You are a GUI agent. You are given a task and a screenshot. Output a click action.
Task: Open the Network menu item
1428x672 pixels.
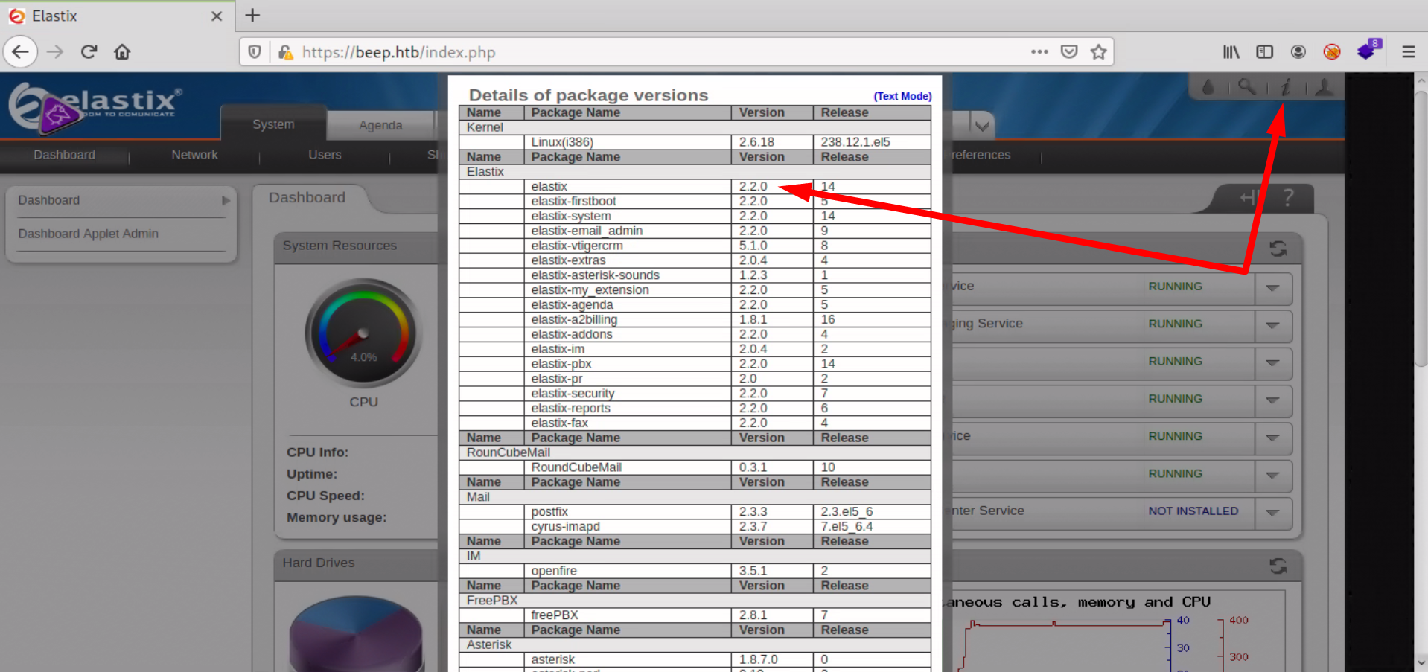(x=194, y=155)
